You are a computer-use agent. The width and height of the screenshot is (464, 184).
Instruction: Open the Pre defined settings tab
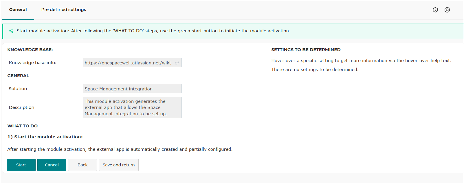pyautogui.click(x=64, y=10)
